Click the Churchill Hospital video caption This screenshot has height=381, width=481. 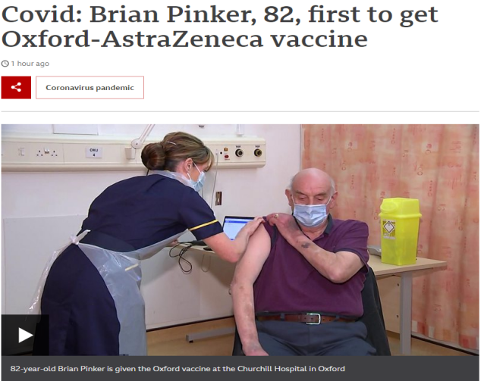pos(178,368)
